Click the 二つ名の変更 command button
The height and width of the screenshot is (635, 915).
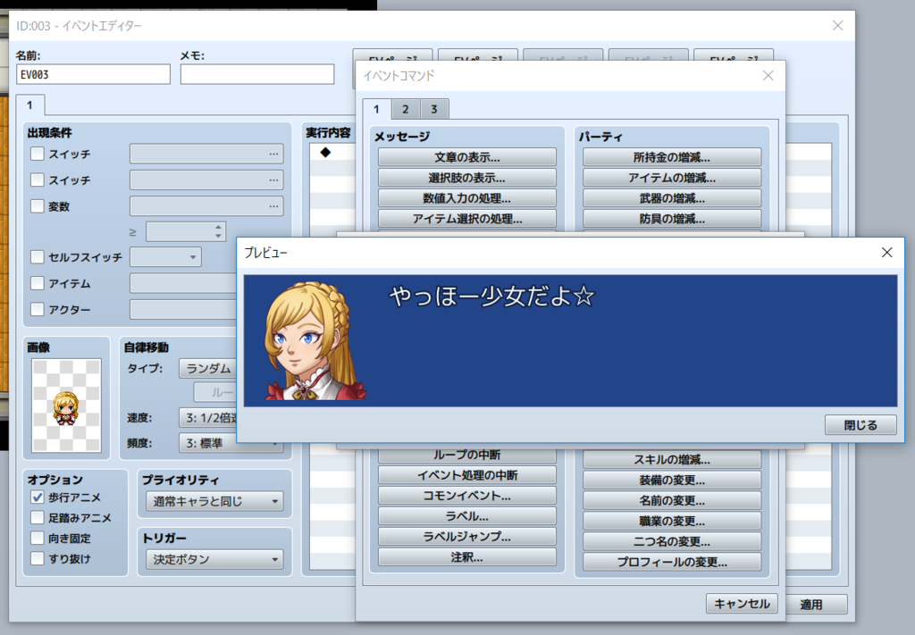(672, 541)
